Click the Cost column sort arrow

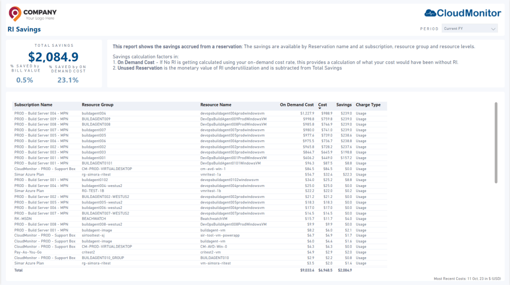click(320, 108)
